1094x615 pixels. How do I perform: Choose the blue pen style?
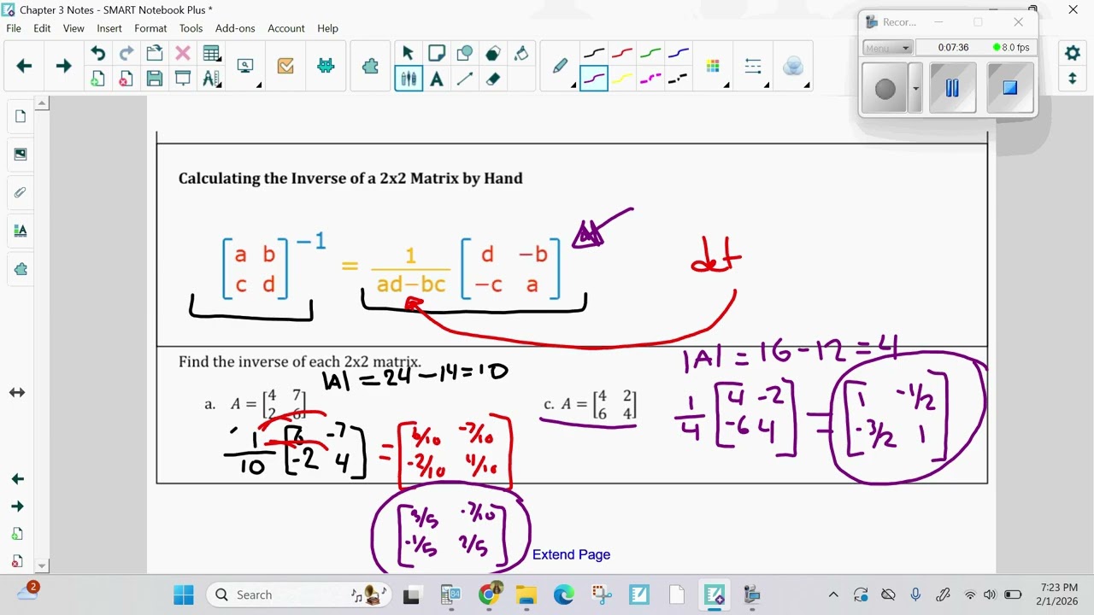[678, 53]
